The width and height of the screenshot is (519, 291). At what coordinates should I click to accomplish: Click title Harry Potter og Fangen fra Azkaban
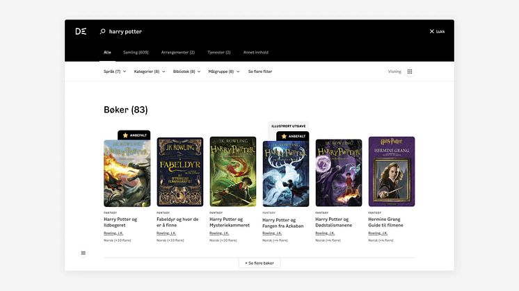coord(283,223)
